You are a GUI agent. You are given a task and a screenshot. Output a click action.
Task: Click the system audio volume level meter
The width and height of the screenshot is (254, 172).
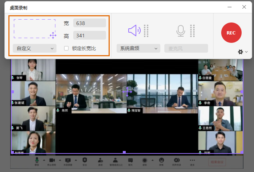(x=146, y=31)
